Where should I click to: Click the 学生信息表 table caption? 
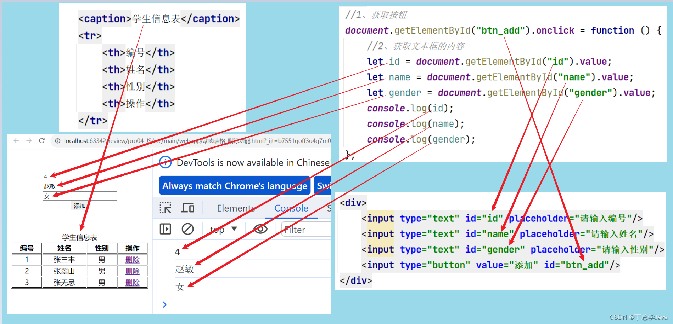coord(80,237)
